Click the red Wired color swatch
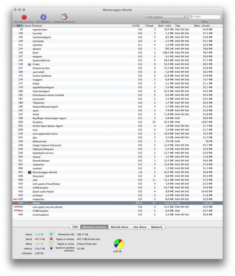This screenshot has height=276, width=235. [x=51, y=239]
